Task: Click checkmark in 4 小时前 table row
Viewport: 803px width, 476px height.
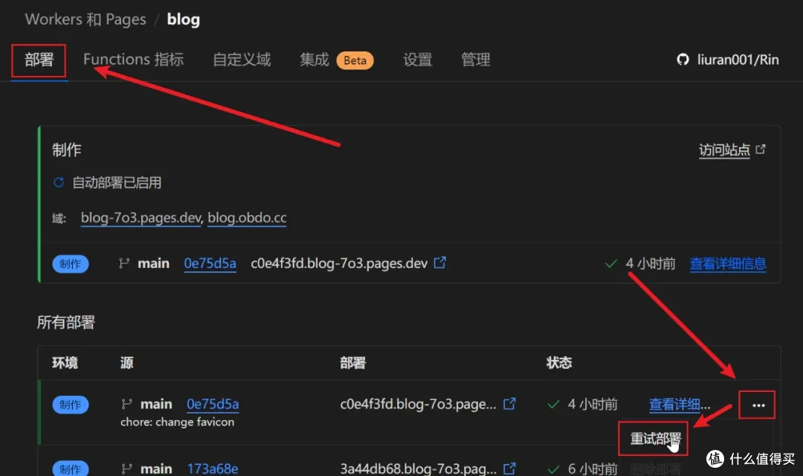Action: [554, 405]
